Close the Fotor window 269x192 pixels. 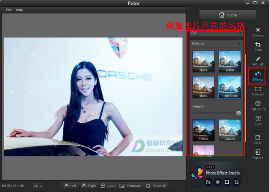(x=263, y=3)
